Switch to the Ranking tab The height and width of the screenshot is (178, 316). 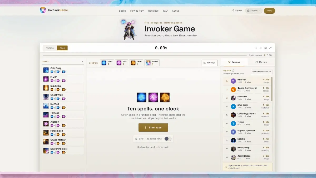pos(234,62)
